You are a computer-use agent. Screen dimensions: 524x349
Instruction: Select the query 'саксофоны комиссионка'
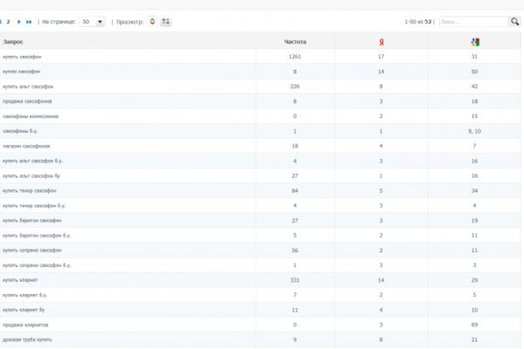(31, 116)
